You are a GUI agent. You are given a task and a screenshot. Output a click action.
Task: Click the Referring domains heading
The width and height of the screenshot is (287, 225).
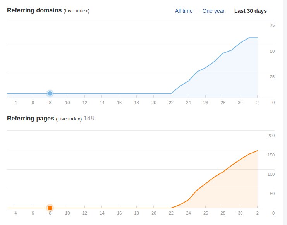34,10
